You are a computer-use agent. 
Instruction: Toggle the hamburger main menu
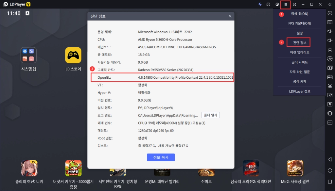point(286,5)
